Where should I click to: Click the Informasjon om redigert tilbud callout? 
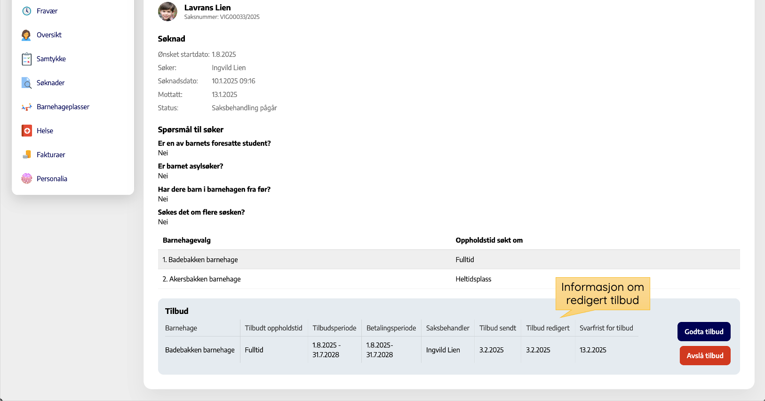click(x=602, y=294)
